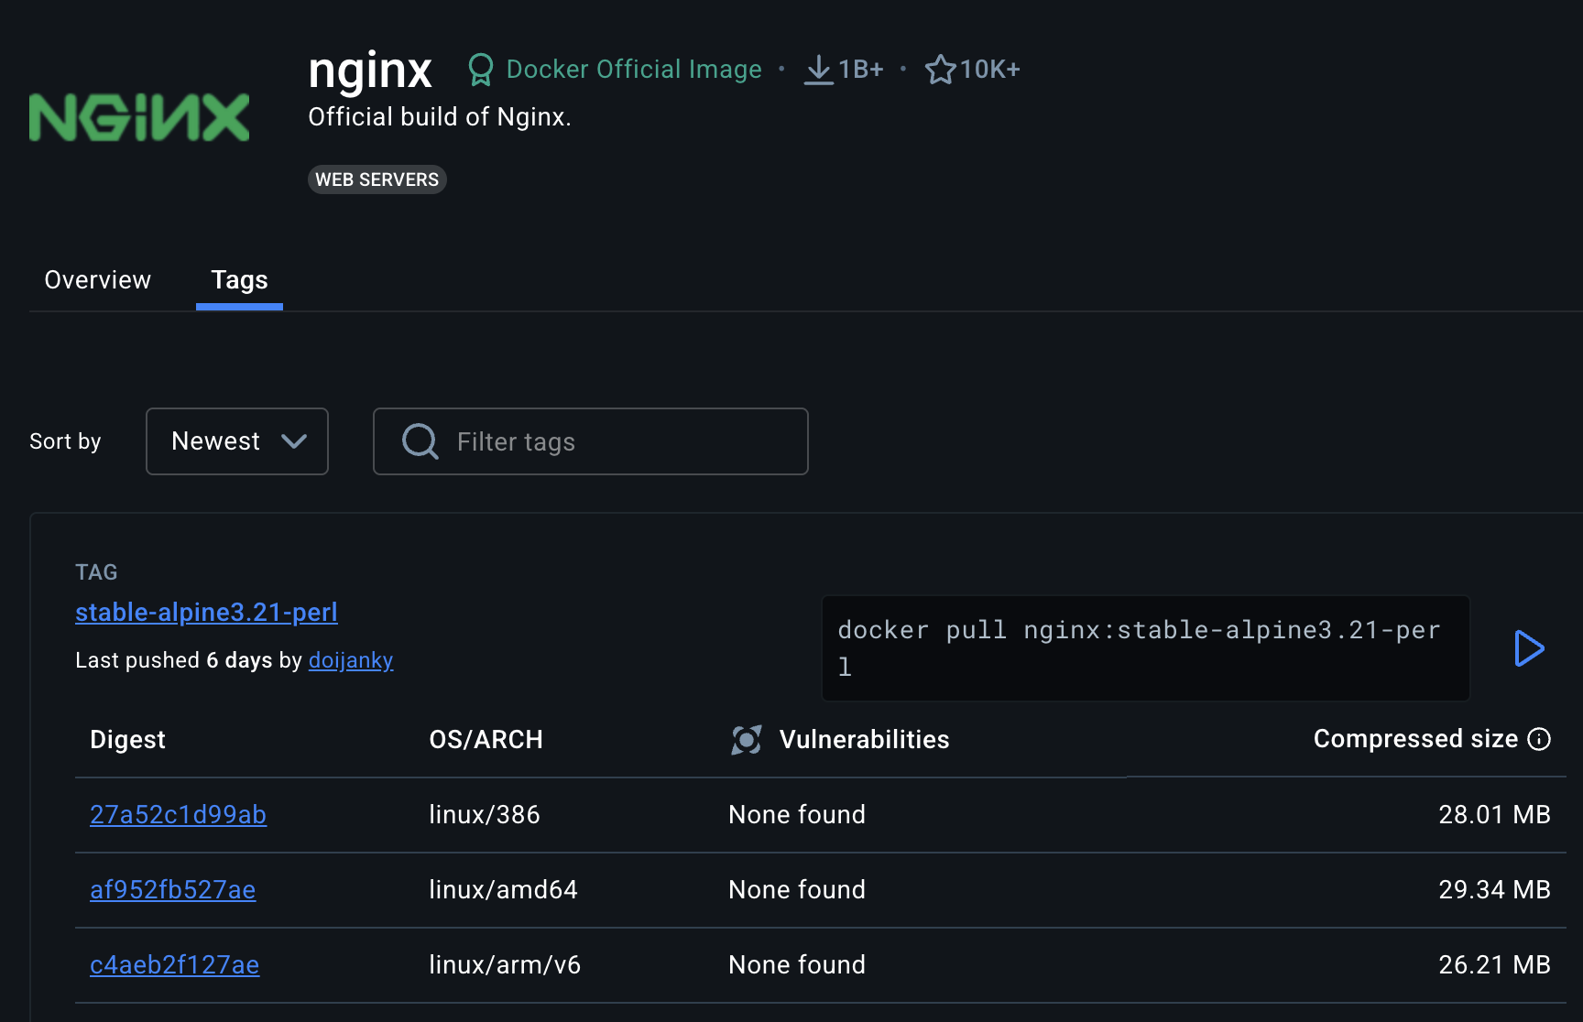Open the doijanky user profile link

point(351,660)
